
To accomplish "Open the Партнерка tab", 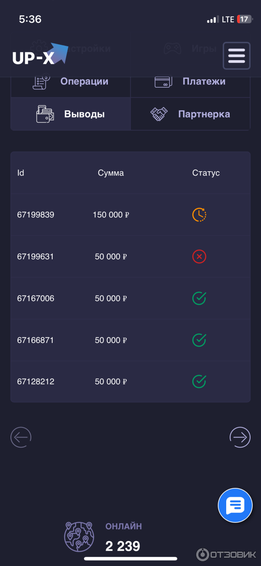I will pyautogui.click(x=191, y=114).
